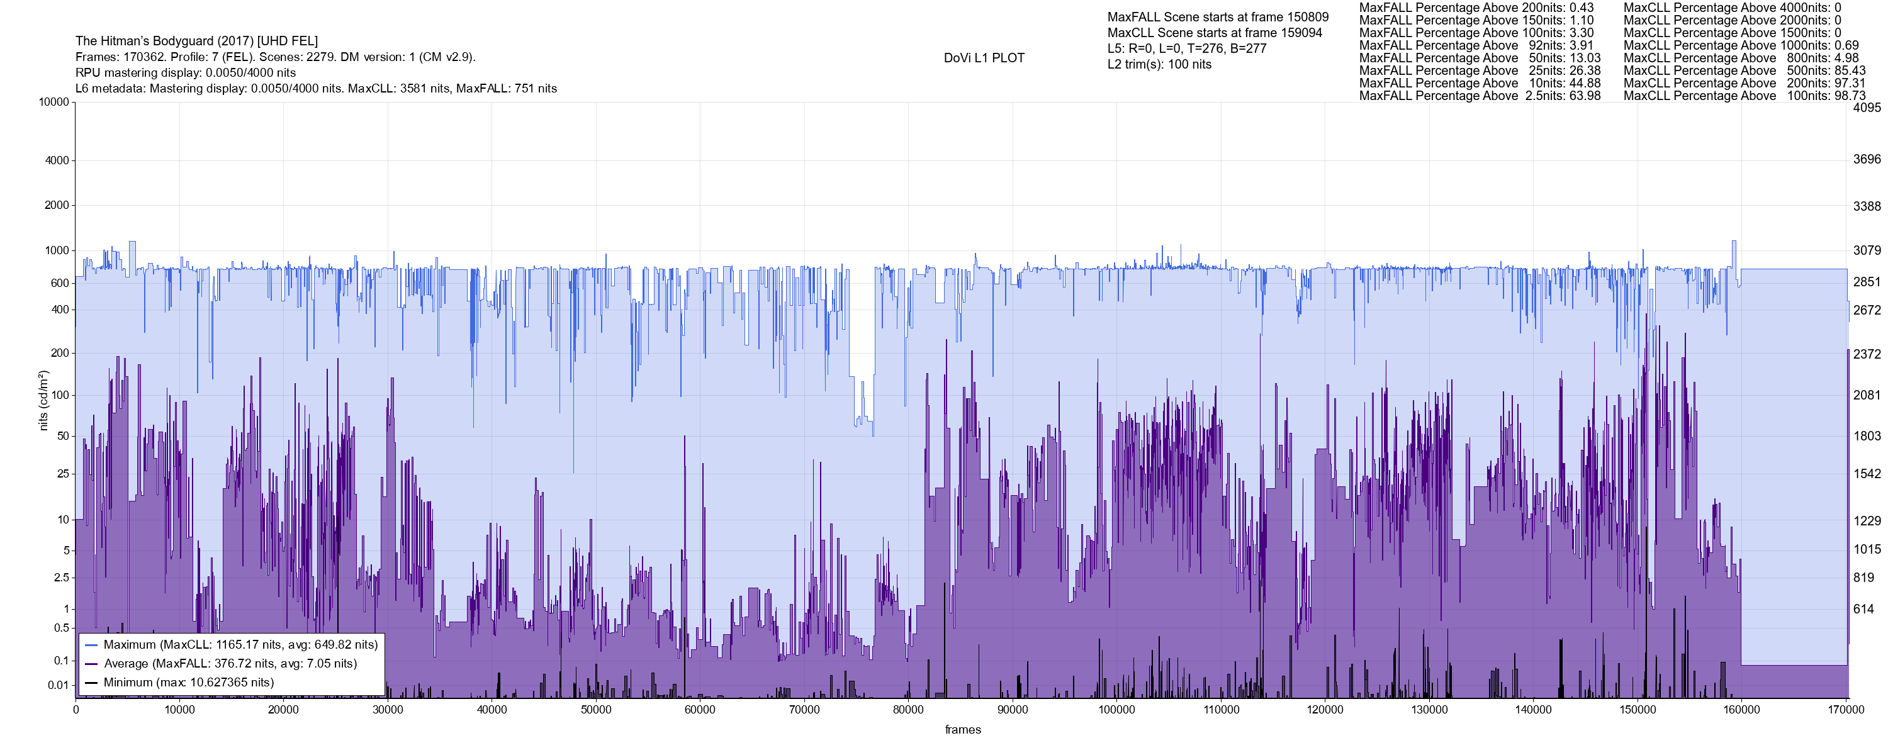
Task: Click the blue Maximum legend line swatch
Action: pyautogui.click(x=91, y=645)
